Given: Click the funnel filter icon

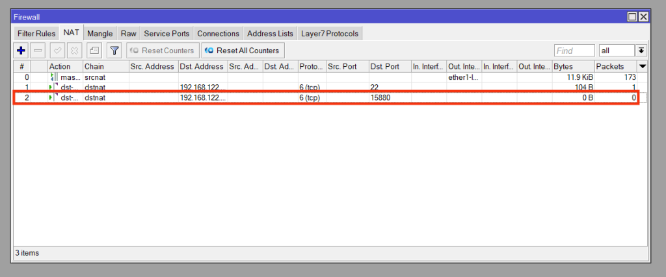Looking at the screenshot, I should click(114, 51).
